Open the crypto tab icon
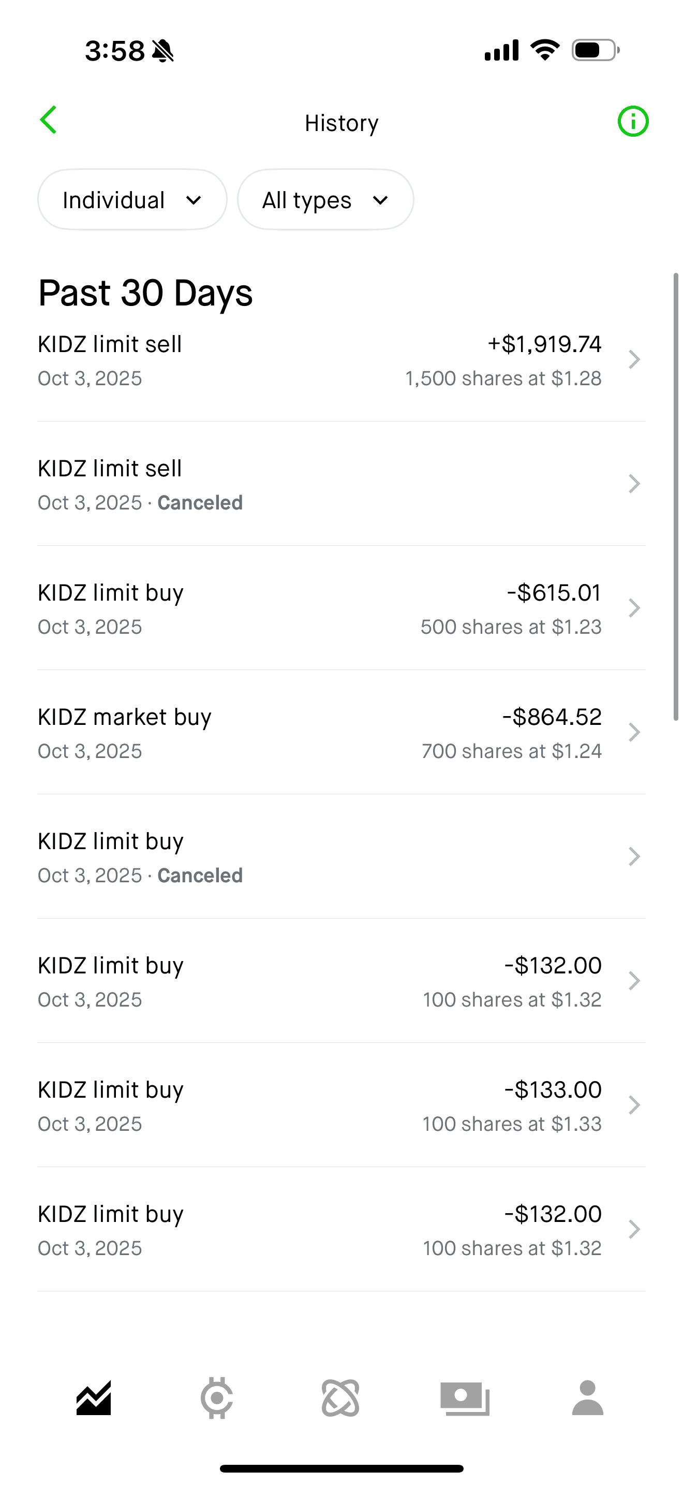The width and height of the screenshot is (683, 1485). pyautogui.click(x=216, y=1399)
